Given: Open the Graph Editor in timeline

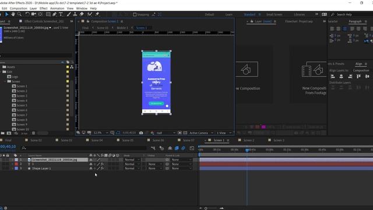Looking at the screenshot, I should tap(192, 148).
